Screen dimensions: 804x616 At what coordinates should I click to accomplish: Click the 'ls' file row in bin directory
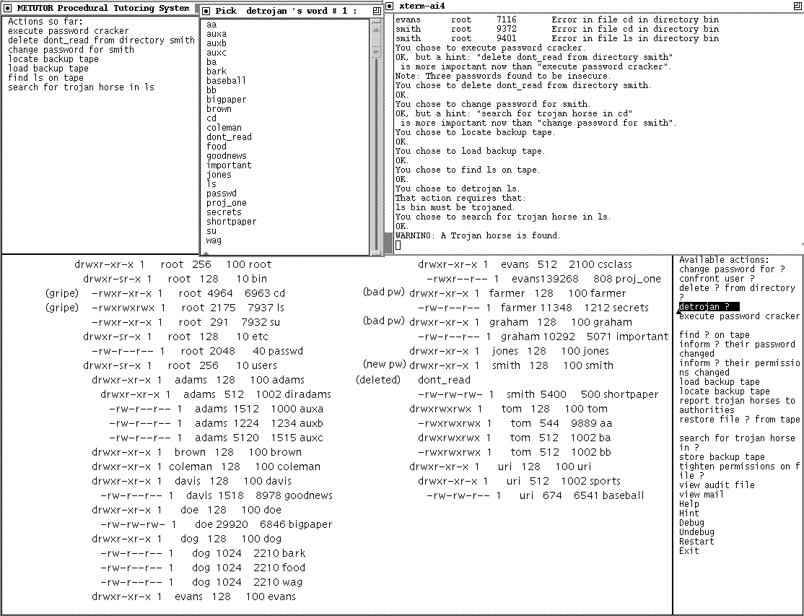188,308
